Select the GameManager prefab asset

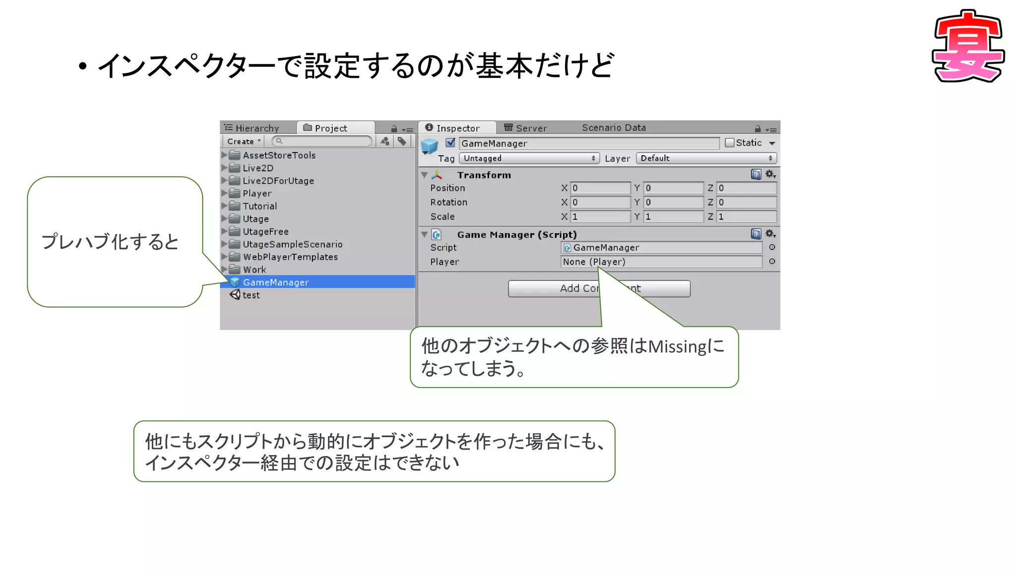317,282
